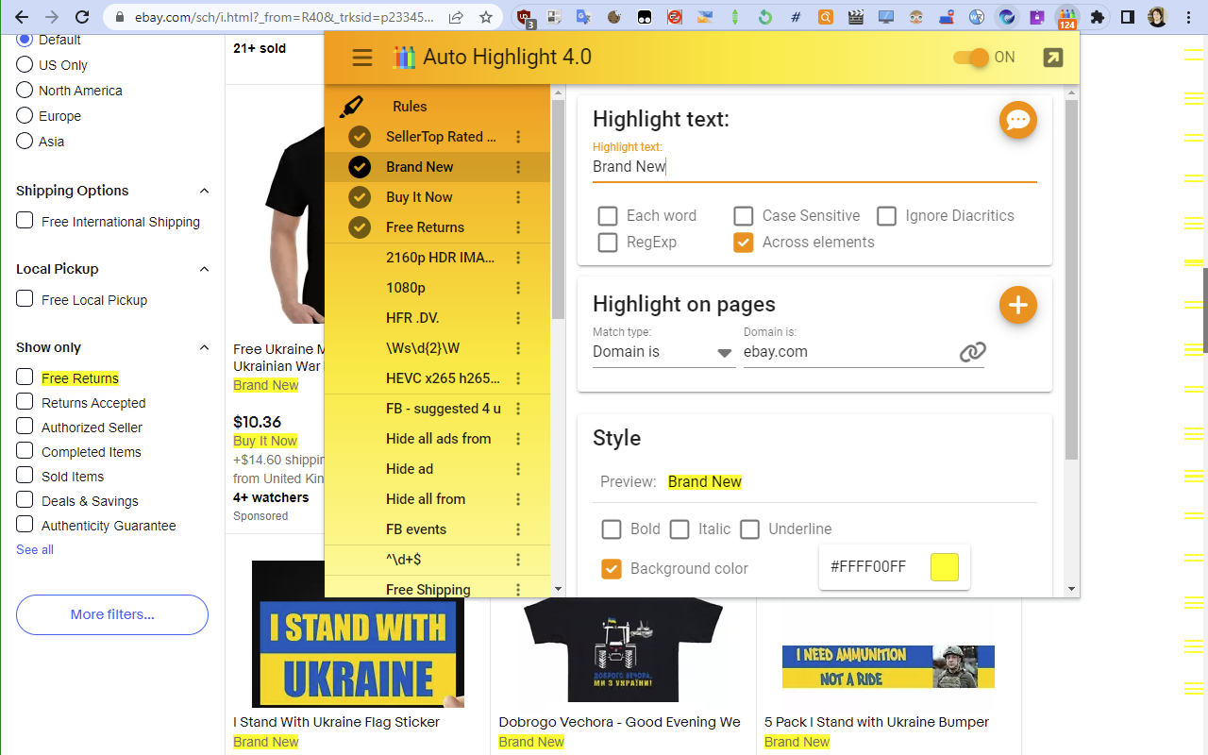Click the checkmark icon on the Free Returns rule
The height and width of the screenshot is (755, 1208).
pos(359,226)
